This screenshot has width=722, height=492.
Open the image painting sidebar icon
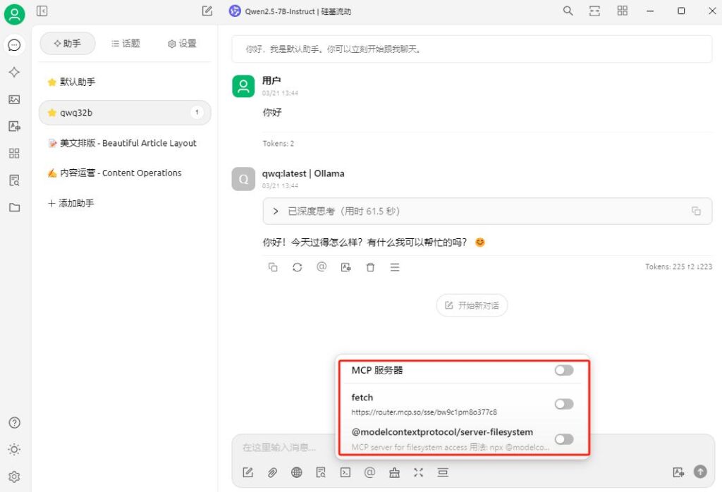[14, 99]
